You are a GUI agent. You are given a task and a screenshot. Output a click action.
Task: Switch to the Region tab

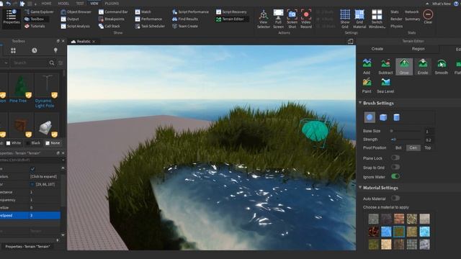pos(418,49)
